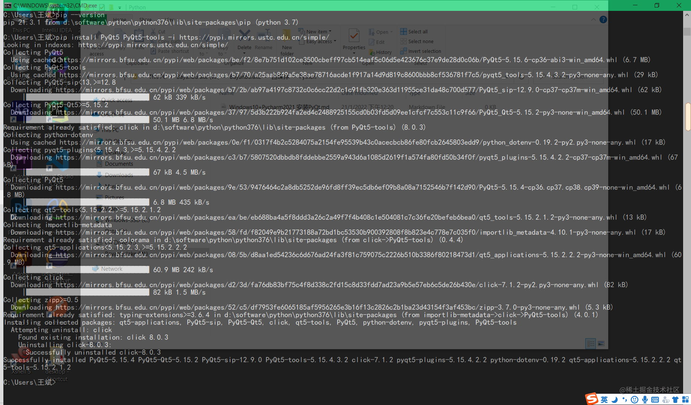Toggle details view in the status bar

pos(591,343)
